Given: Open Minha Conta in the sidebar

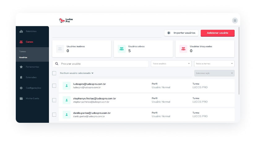Looking at the screenshot, I should pos(32,99).
